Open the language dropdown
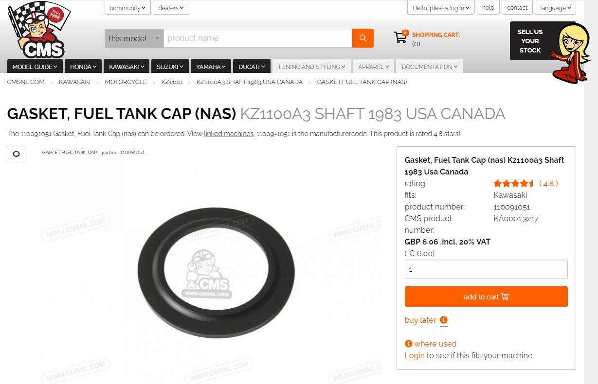This screenshot has height=384, width=598. click(x=555, y=8)
